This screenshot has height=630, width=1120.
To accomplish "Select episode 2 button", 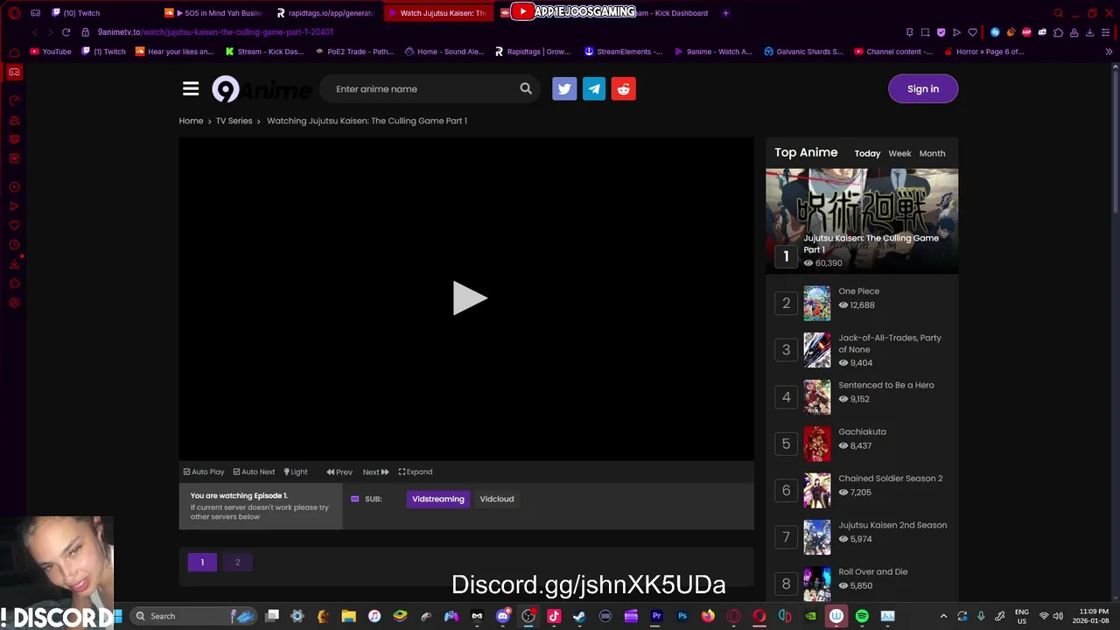I will (237, 562).
